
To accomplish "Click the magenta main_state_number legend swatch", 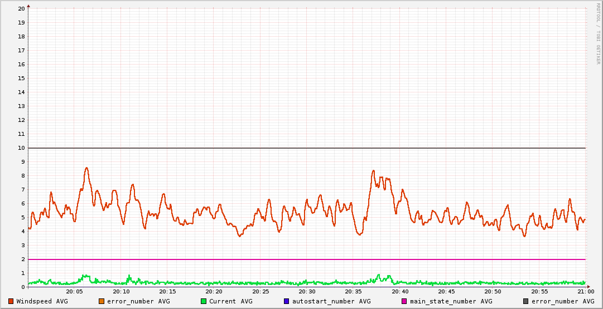I will tap(404, 301).
